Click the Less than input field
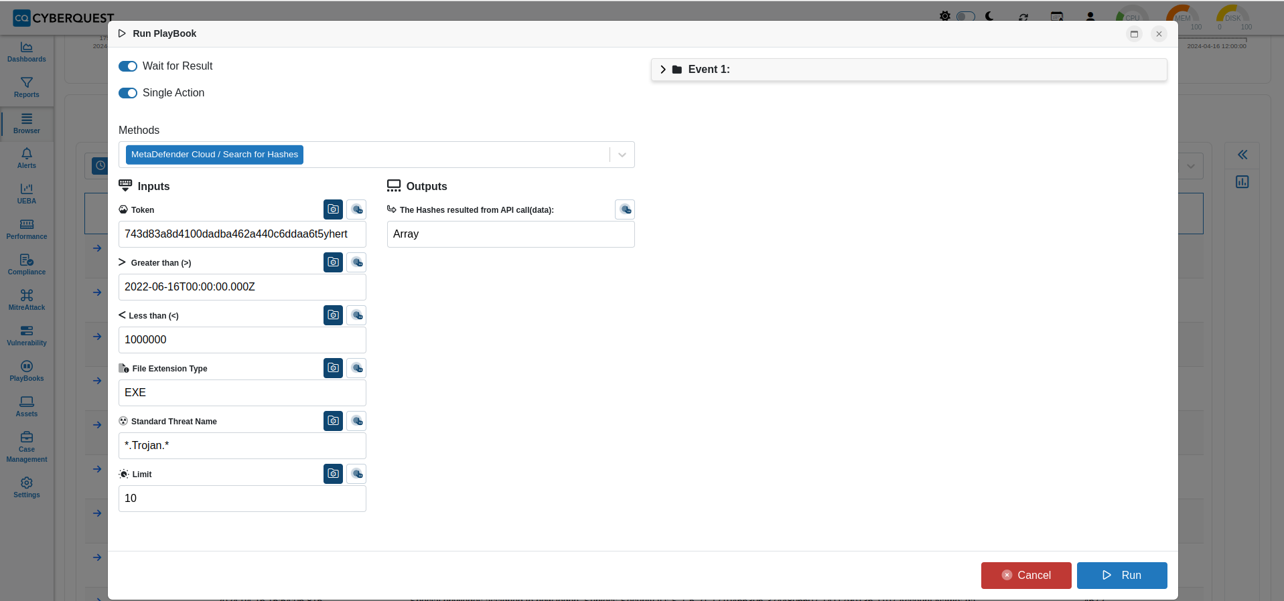 coord(242,340)
